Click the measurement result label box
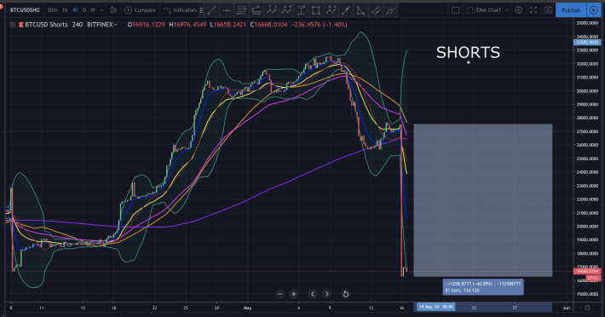605x317 pixels. 483,287
